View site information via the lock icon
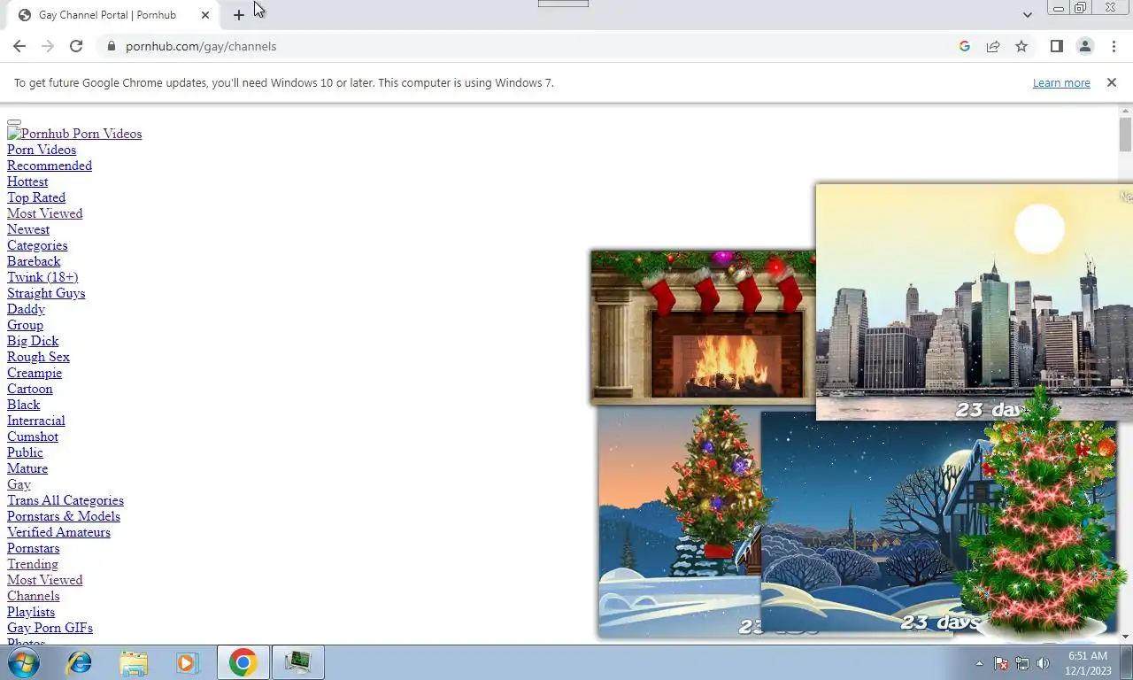This screenshot has height=680, width=1133. pos(111,46)
